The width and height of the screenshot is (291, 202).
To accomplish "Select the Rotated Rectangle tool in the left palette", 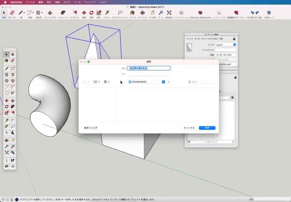I will (13, 75).
